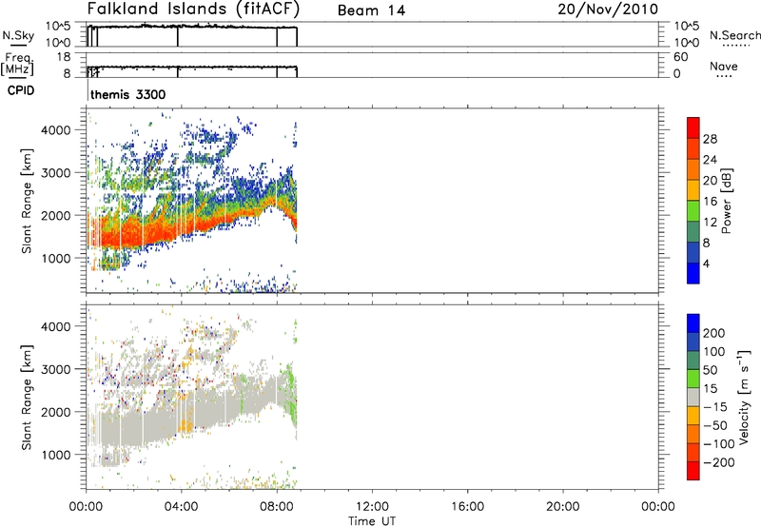
Task: Click the '28' power scale value
Action: [x=710, y=139]
